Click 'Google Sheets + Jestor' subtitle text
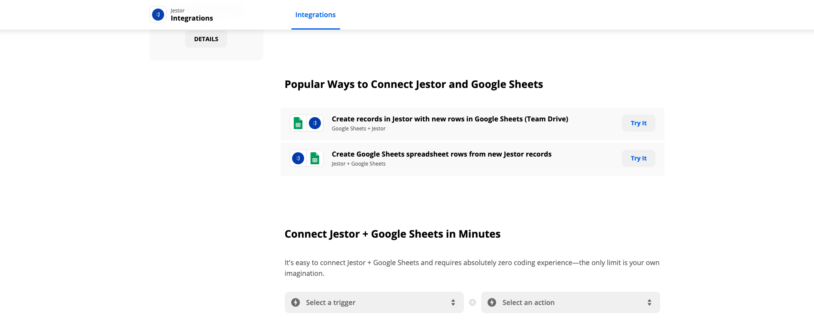The width and height of the screenshot is (814, 323). pos(359,129)
